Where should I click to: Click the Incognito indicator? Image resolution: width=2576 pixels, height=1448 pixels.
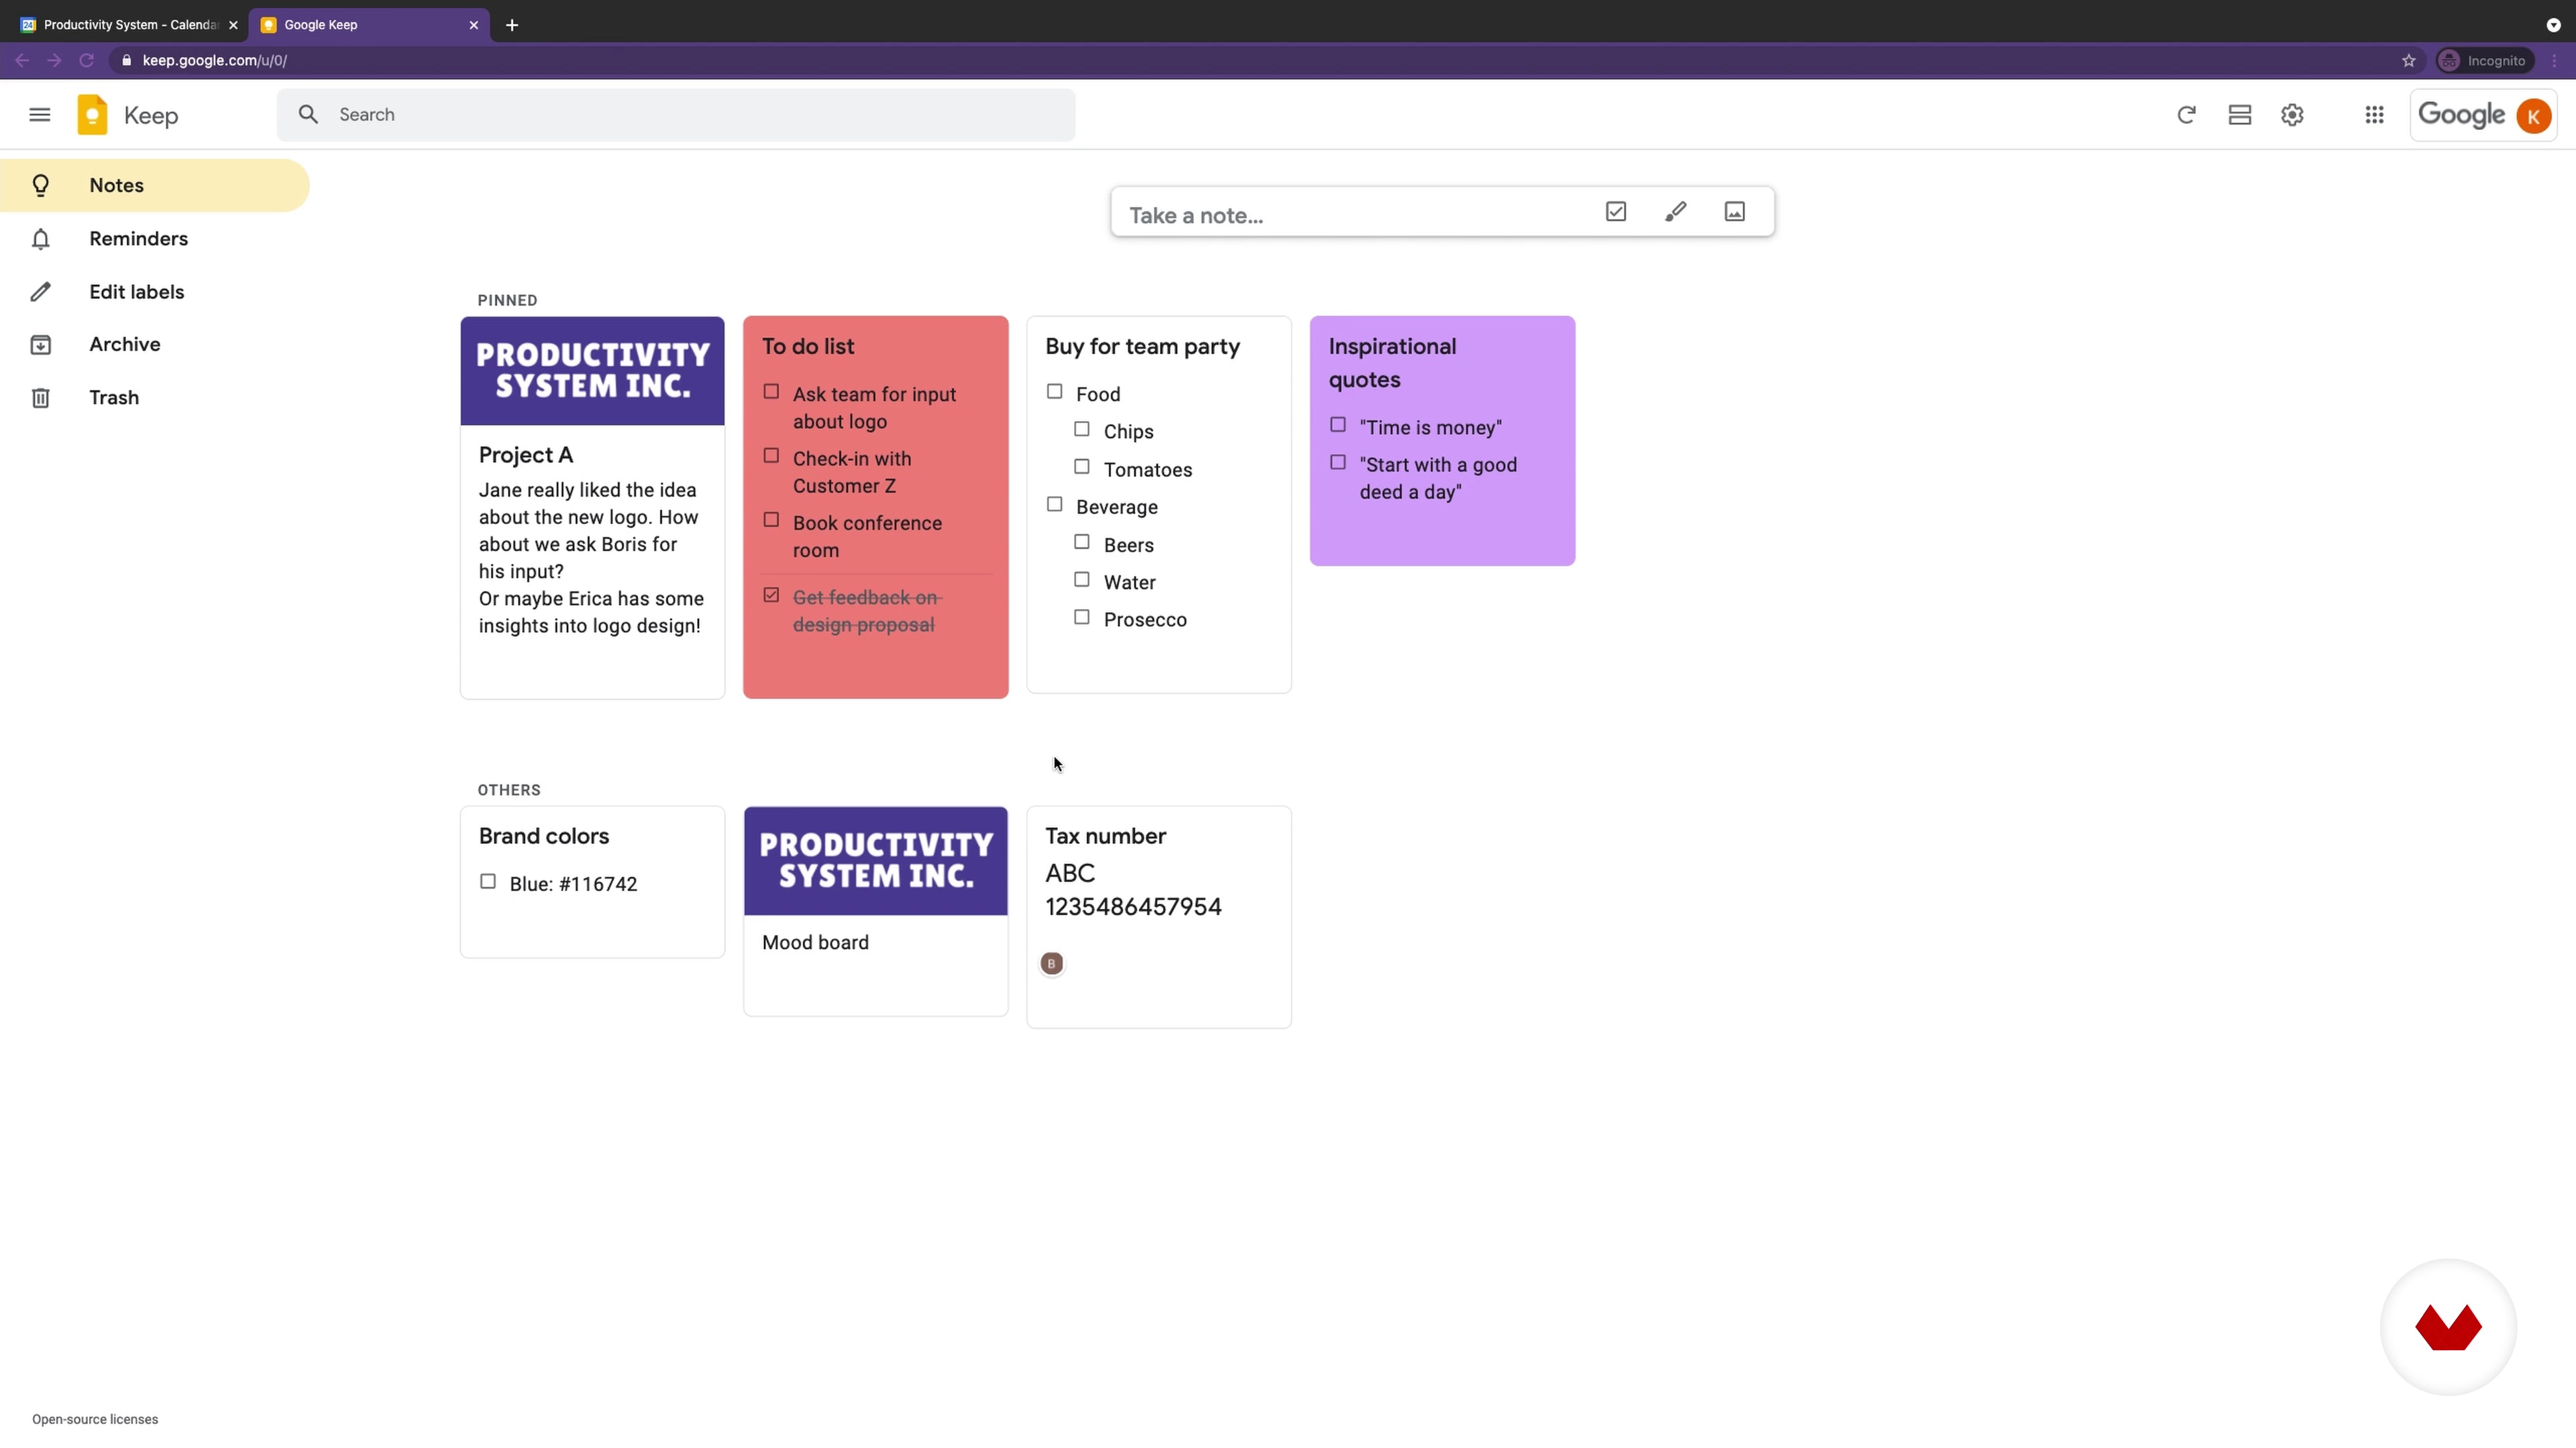(x=2484, y=61)
